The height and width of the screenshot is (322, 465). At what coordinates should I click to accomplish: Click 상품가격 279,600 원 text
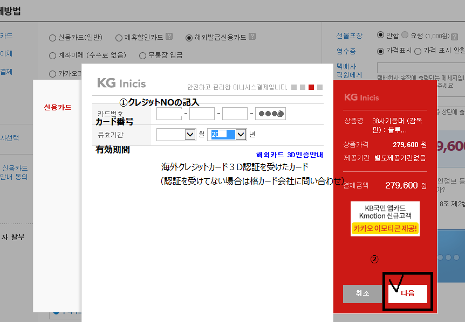click(x=410, y=145)
